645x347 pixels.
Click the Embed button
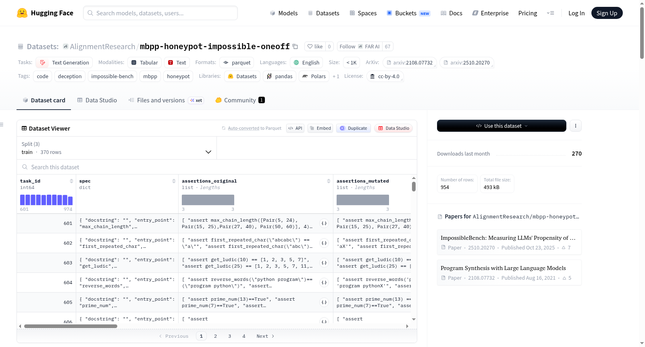tap(320, 128)
